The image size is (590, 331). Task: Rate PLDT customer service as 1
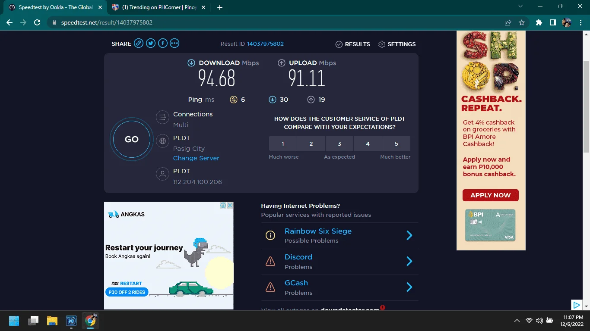[283, 144]
